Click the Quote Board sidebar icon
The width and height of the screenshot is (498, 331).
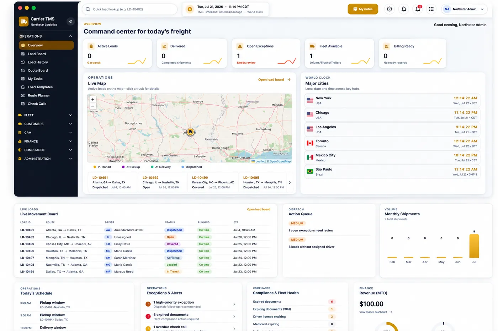23,70
